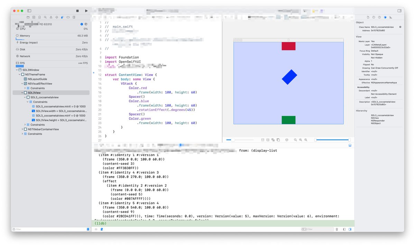Zoom out the view debugger canvas
The image size is (415, 246).
click(295, 140)
